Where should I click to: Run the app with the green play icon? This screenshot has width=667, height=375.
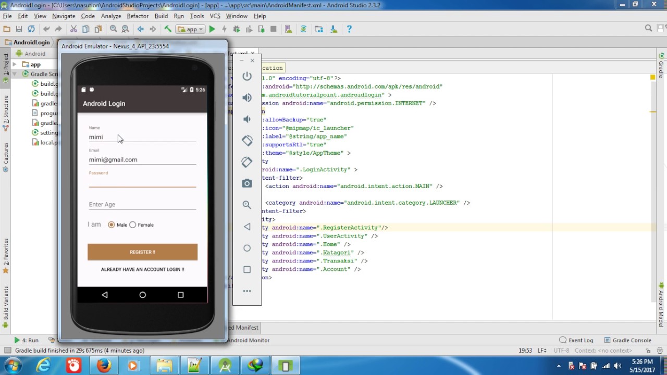[x=212, y=29]
